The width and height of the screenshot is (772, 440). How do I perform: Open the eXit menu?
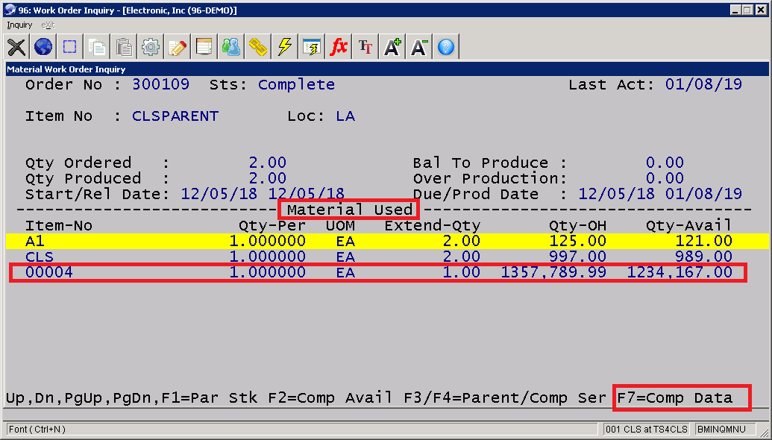(48, 25)
